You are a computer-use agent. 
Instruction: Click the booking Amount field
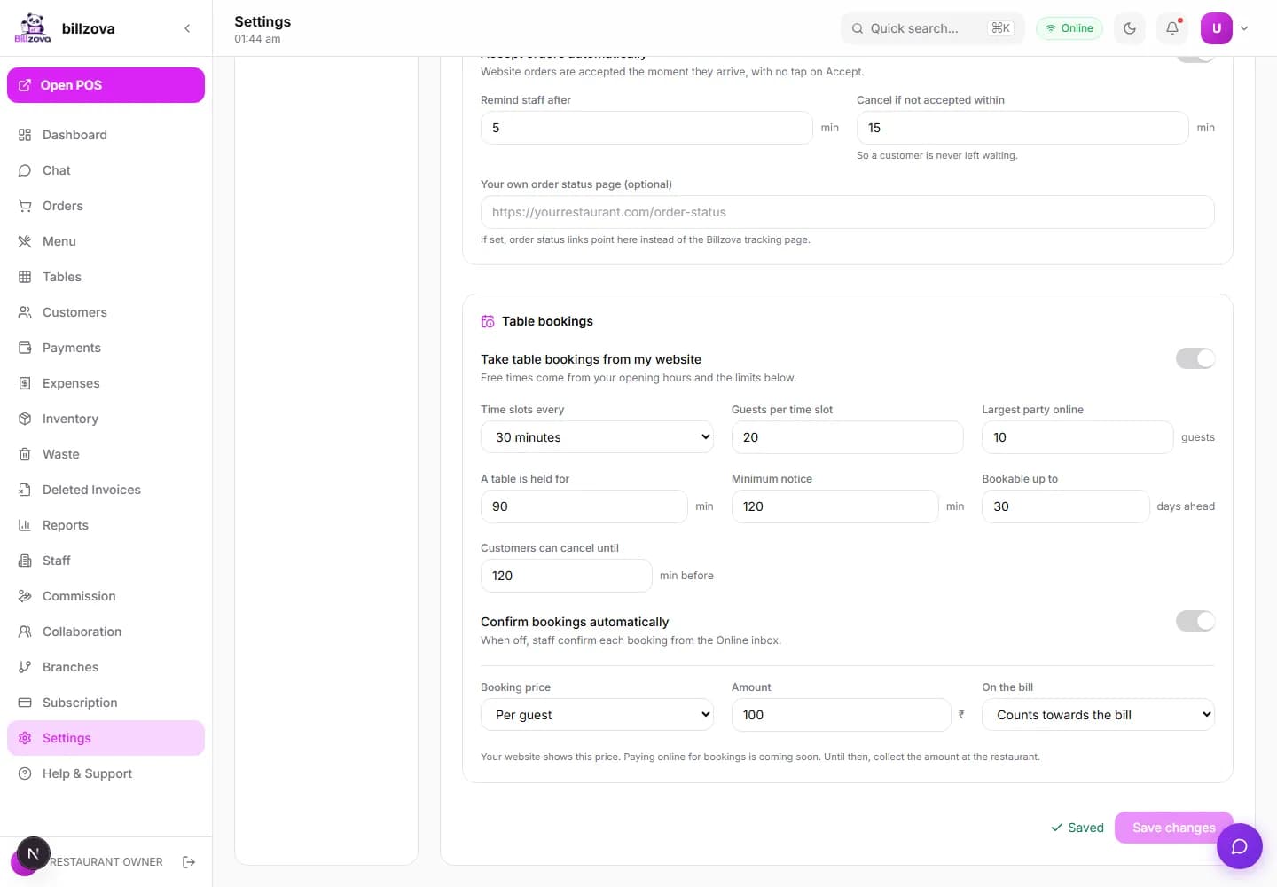point(841,715)
